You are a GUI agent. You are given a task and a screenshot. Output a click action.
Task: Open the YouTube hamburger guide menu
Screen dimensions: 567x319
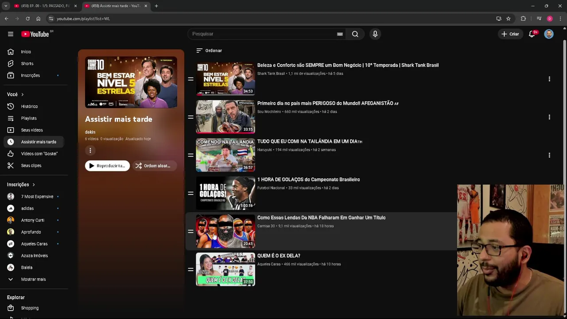(x=11, y=34)
